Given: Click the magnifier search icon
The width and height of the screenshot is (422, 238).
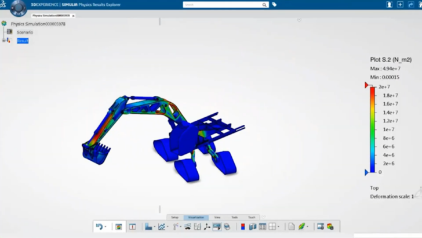Looking at the screenshot, I should pyautogui.click(x=264, y=5).
